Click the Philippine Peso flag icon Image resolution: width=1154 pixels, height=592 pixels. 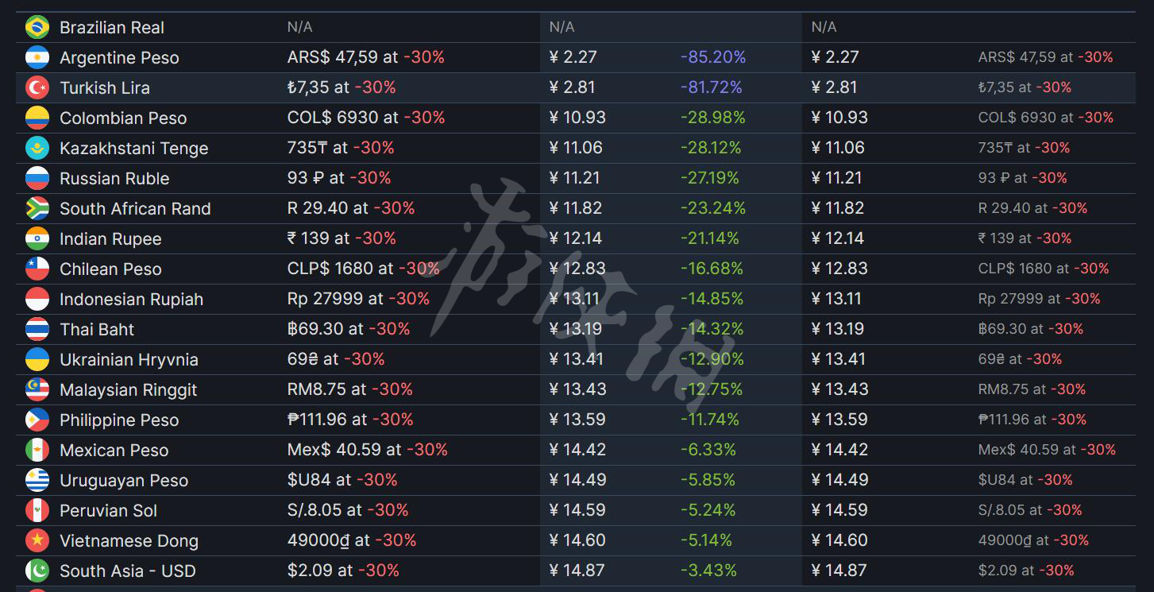37,420
